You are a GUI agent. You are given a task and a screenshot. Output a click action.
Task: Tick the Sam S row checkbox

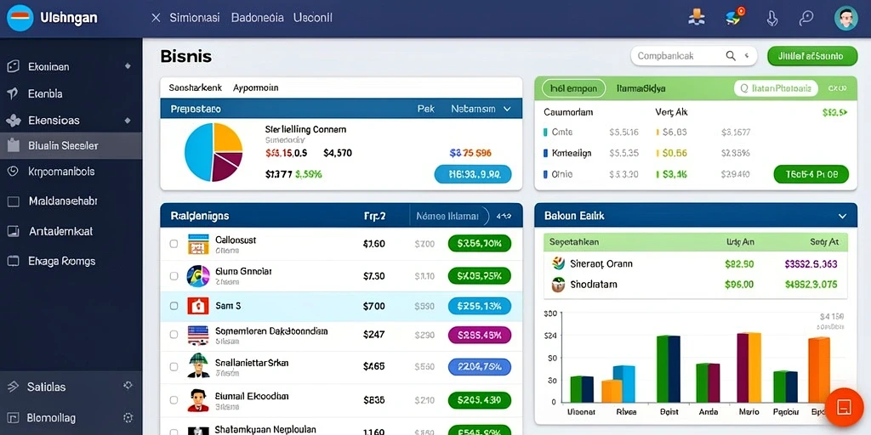(x=174, y=306)
